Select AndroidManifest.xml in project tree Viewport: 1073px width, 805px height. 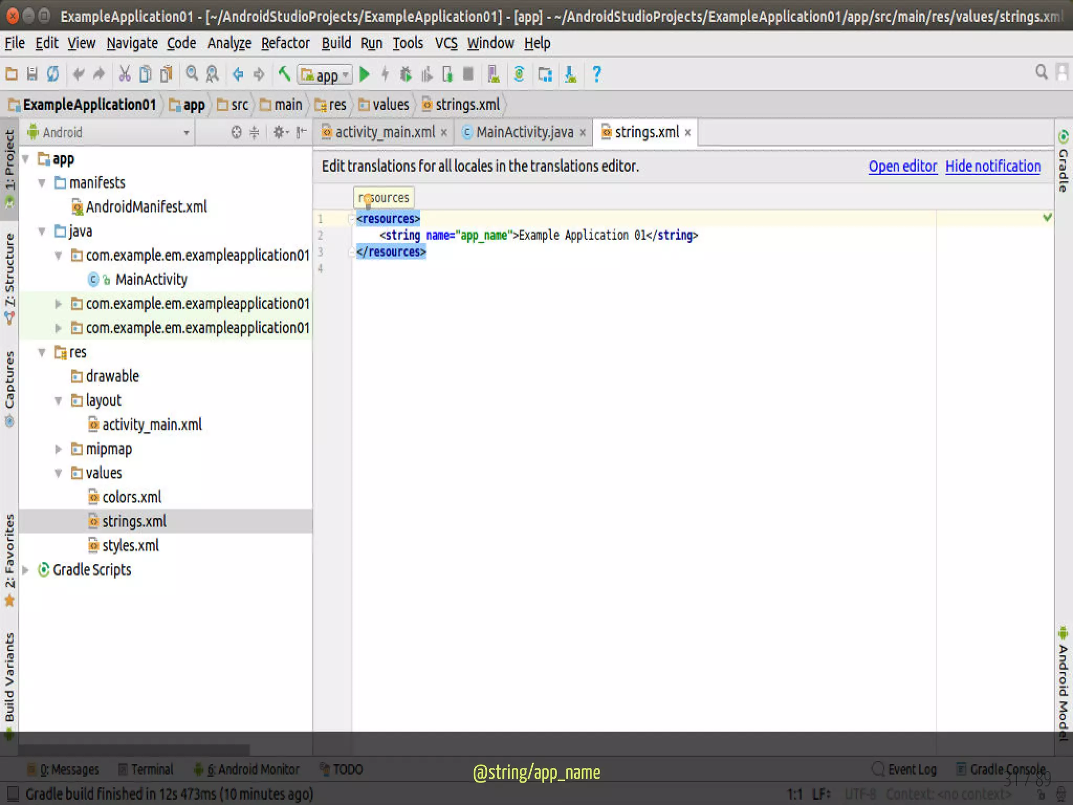[x=139, y=207]
